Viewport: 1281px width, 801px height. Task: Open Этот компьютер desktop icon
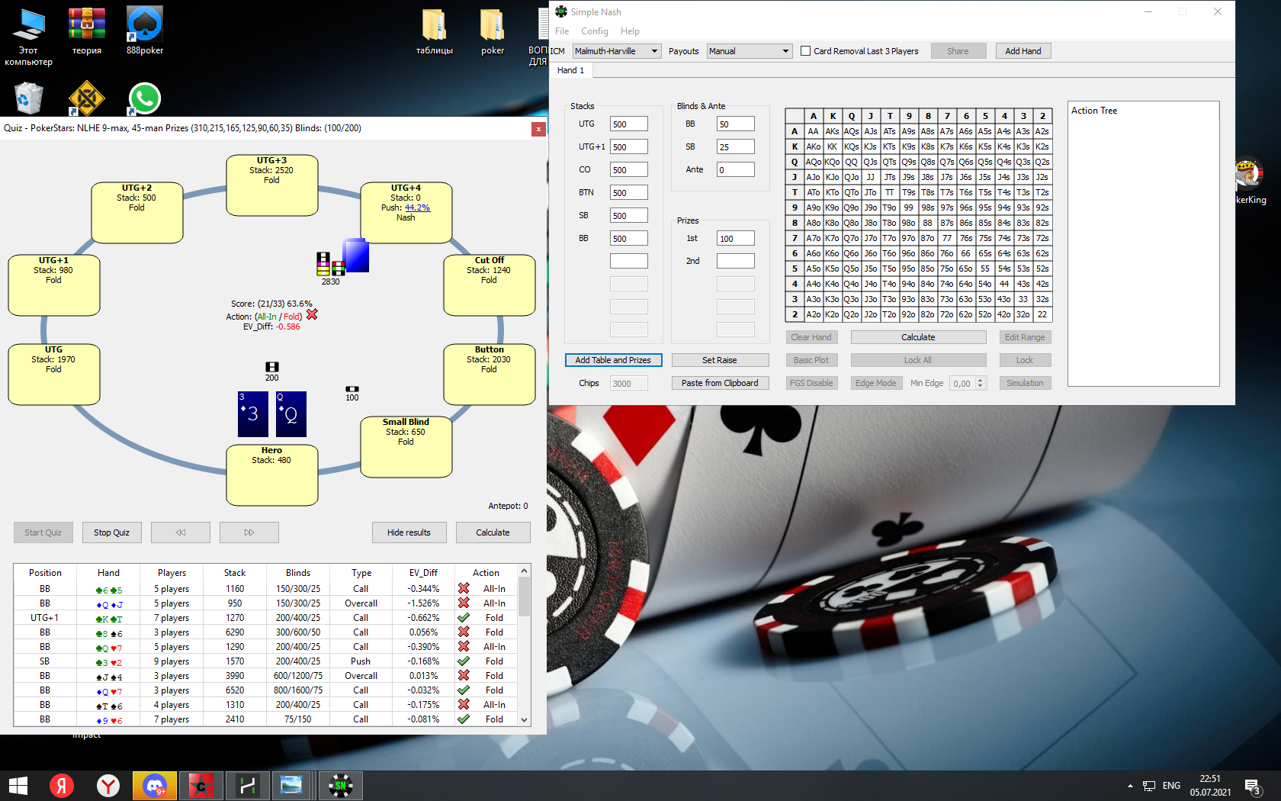[x=28, y=36]
